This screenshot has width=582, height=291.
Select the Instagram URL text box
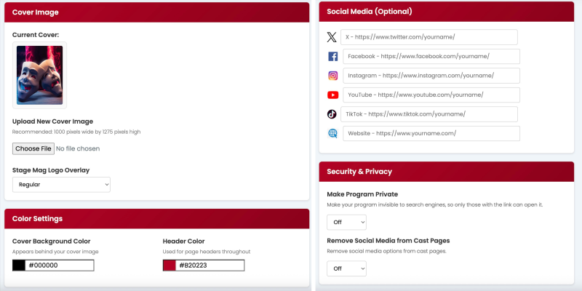(431, 76)
